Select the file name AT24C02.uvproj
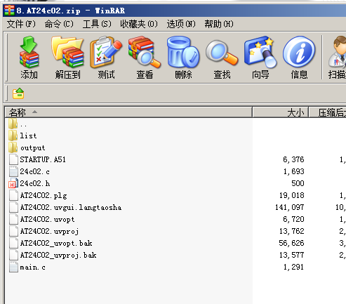This screenshot has height=304, width=346. pyautogui.click(x=49, y=232)
